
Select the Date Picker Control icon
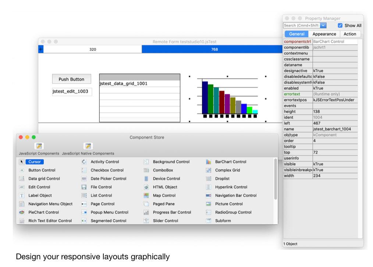(x=84, y=179)
